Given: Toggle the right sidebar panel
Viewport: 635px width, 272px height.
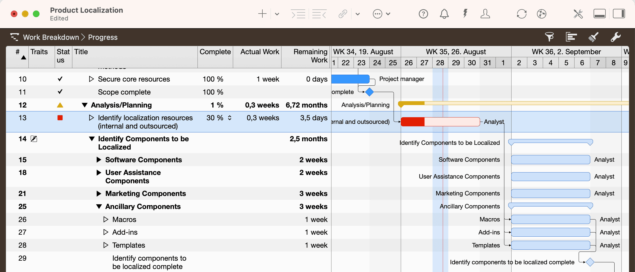Looking at the screenshot, I should click(619, 14).
